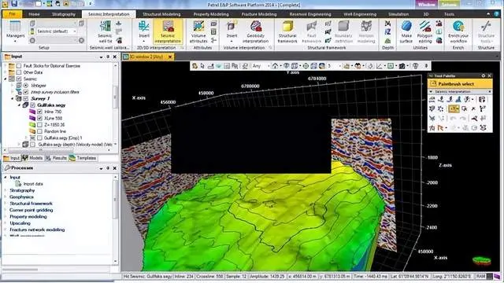Click the orientation compass widget in 3D view
The width and height of the screenshot is (504, 283).
coord(481,260)
